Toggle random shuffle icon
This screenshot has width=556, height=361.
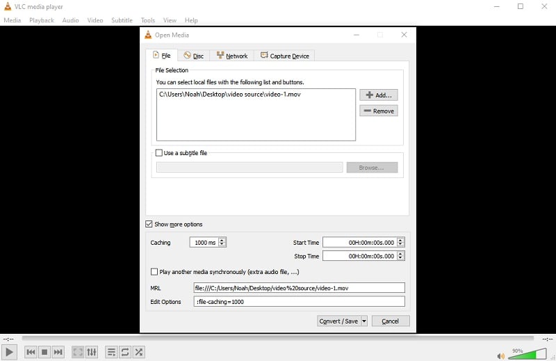[138, 352]
